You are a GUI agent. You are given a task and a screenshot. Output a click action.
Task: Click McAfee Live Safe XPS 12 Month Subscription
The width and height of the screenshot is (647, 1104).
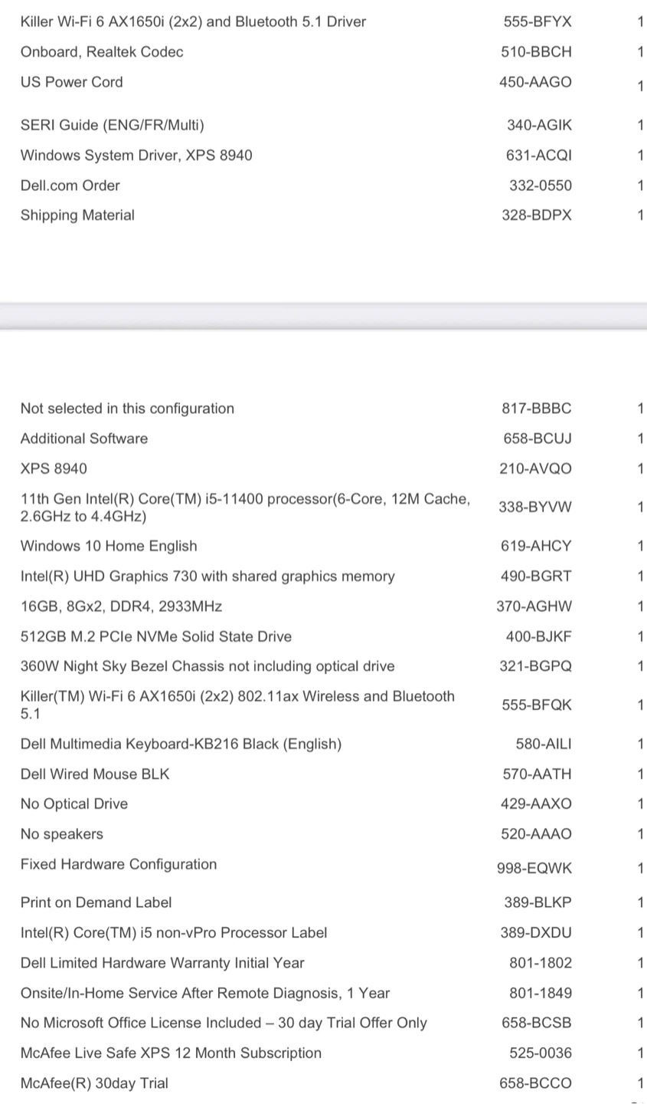pyautogui.click(x=171, y=1053)
